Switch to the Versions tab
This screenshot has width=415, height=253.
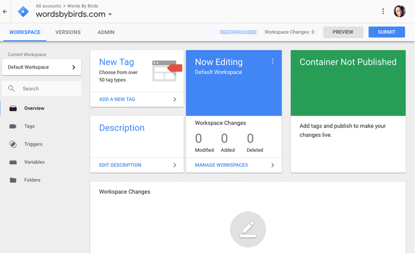68,32
